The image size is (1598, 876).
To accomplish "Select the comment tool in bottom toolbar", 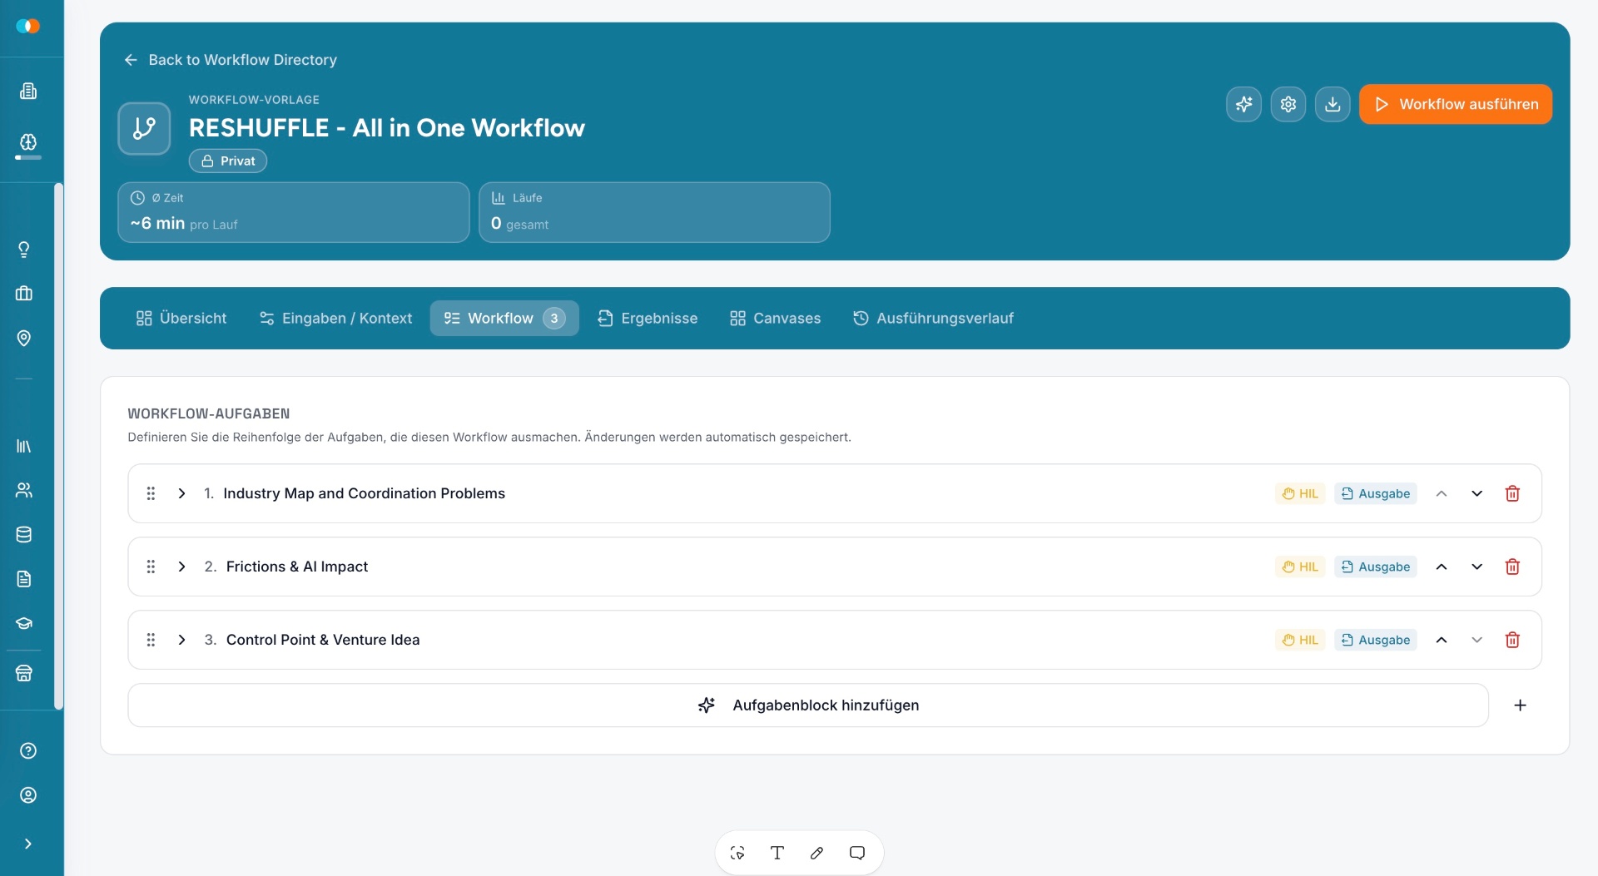I will point(857,853).
